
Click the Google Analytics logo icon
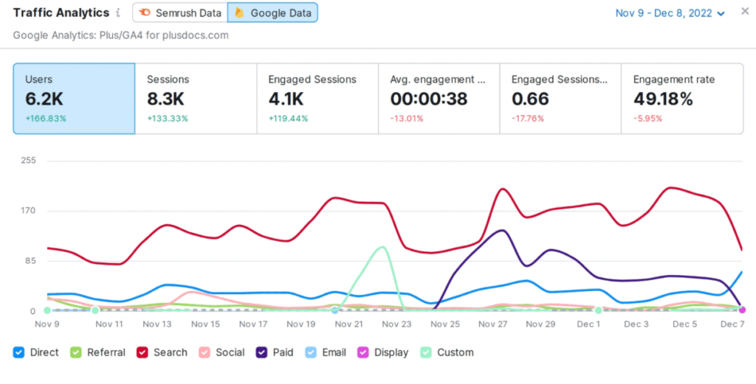point(239,13)
